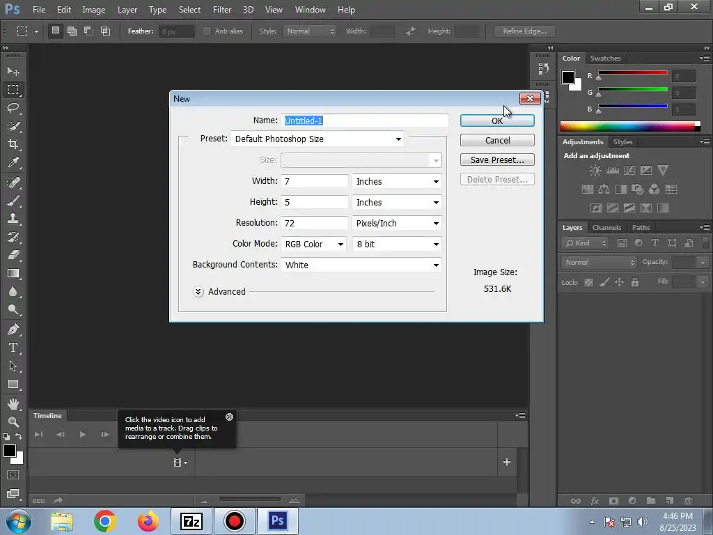Select the Spot Healing Brush tool
This screenshot has width=713, height=535.
(13, 183)
